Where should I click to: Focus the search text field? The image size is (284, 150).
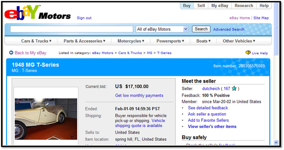pyautogui.click(x=72, y=29)
